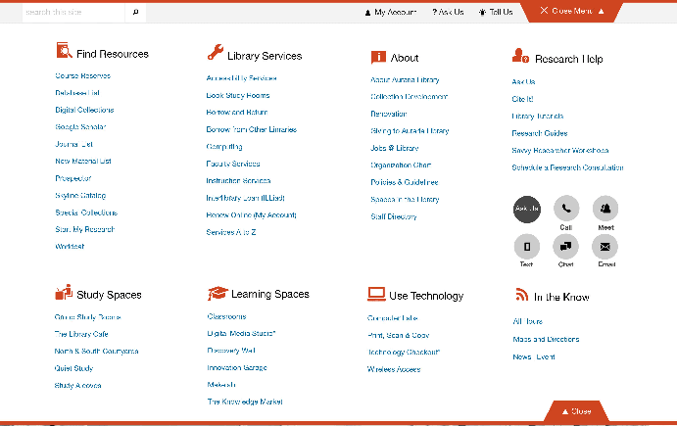The image size is (677, 426).
Task: Click the dark Ask Us circle icon
Action: [526, 209]
